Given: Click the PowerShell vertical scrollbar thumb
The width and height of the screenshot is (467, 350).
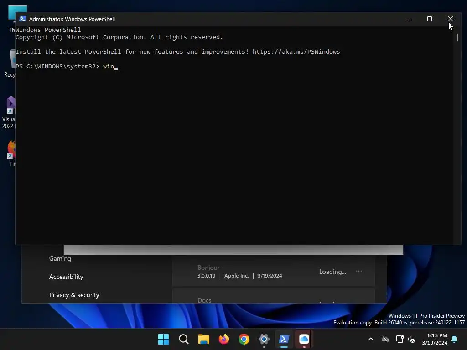Looking at the screenshot, I should [457, 37].
